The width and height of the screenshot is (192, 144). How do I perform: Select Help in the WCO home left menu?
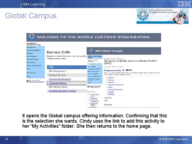[35, 77]
